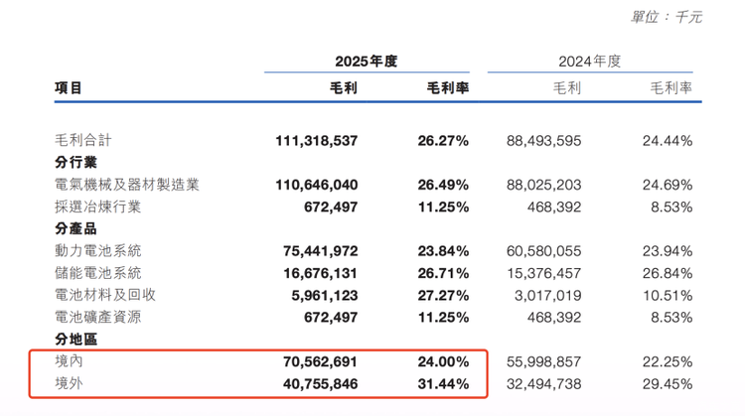The image size is (745, 416).
Task: Click the 2024年度 column group header
Action: tap(589, 61)
